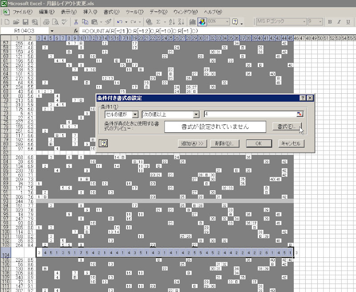Open the comparison operator dropdown in dialog
Image resolution: width=356 pixels, height=292 pixels.
[196, 115]
